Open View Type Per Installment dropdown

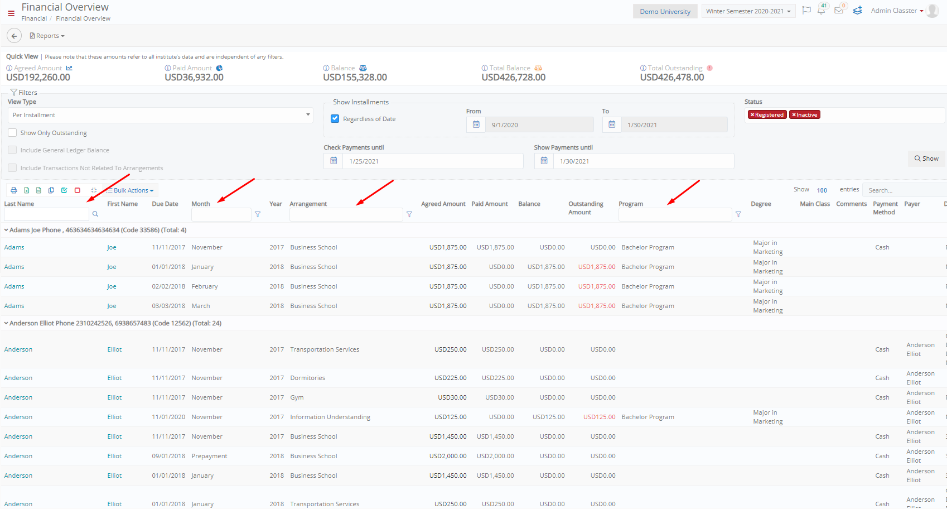click(x=160, y=115)
